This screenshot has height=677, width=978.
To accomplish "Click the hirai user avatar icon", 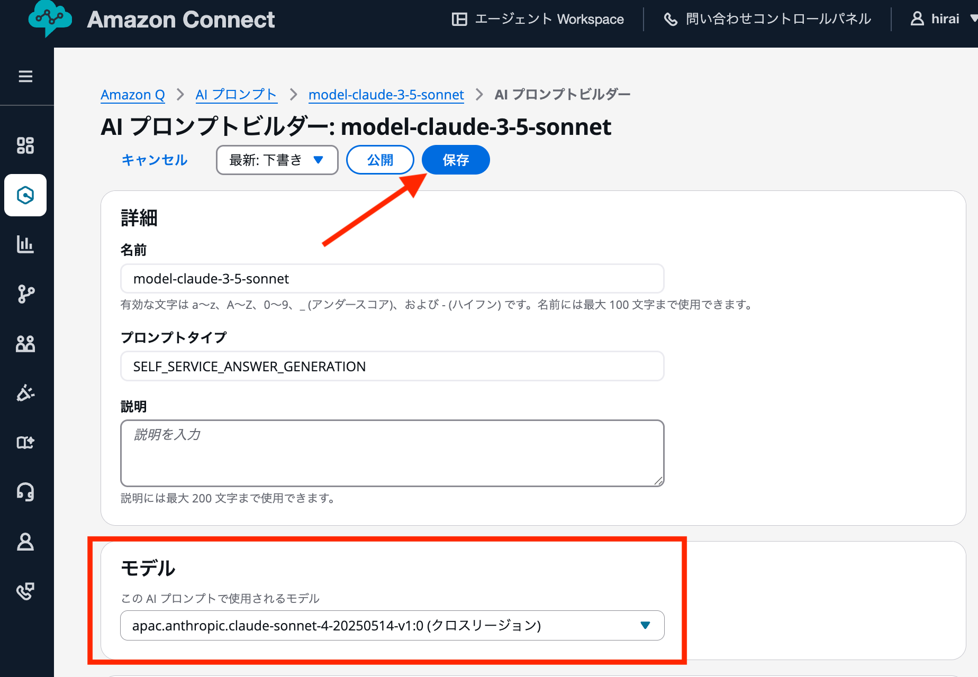I will pos(917,19).
